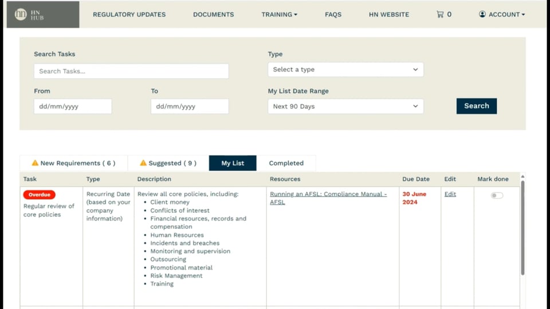550x309 pixels.
Task: Click the task list vertical scrollbar
Action: (x=522, y=228)
